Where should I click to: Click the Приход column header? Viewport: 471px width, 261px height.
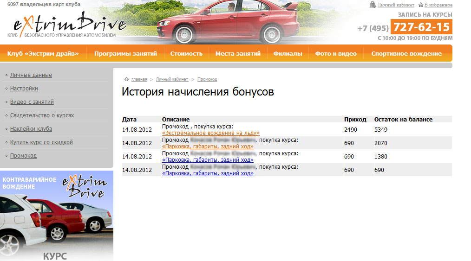[x=355, y=119]
